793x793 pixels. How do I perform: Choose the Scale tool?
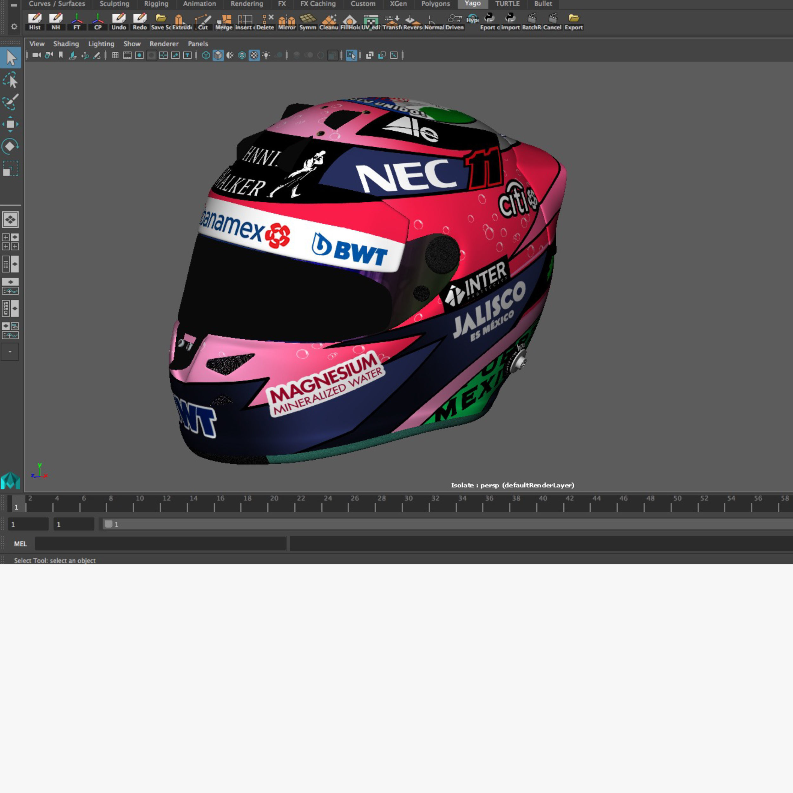(x=11, y=168)
